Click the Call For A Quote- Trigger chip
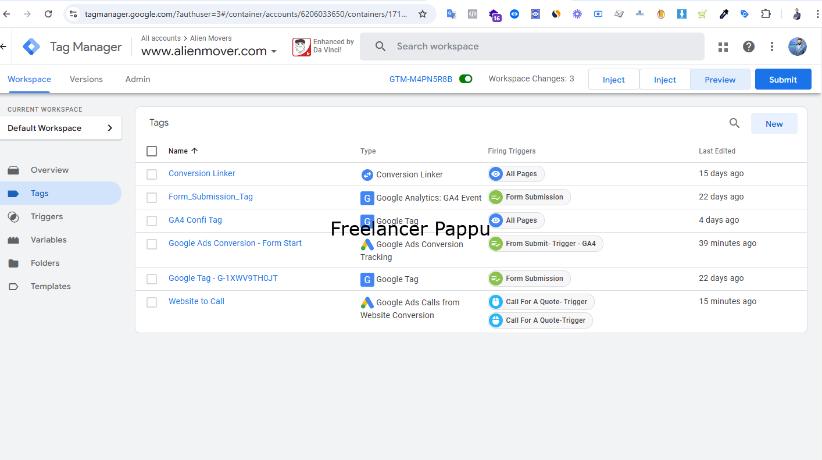 pyautogui.click(x=541, y=302)
